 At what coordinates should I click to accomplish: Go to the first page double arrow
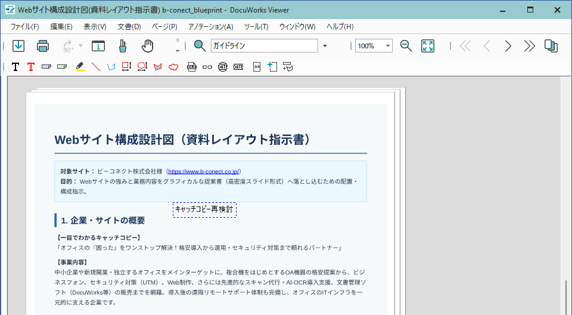[465, 46]
